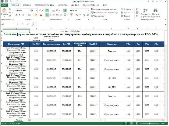Save the workbook from quick access toolbar

coord(6,1)
